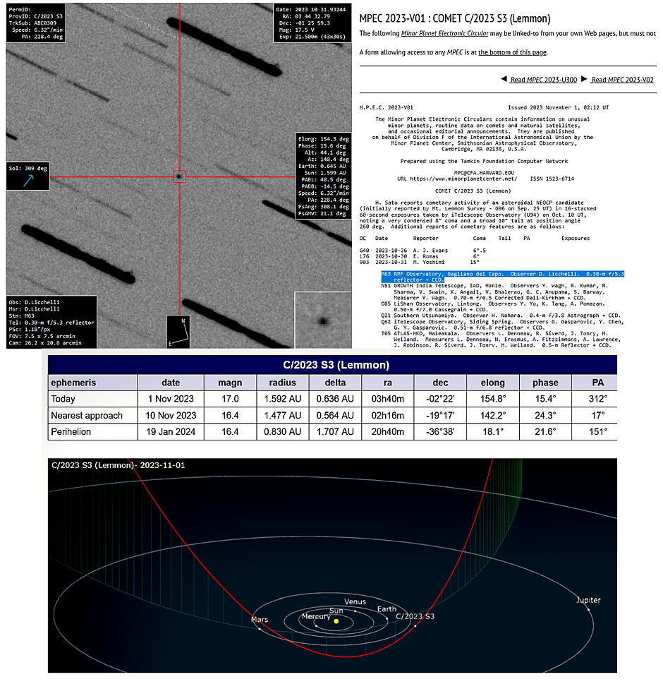Select the 'ephemeris' column header

tap(93, 383)
